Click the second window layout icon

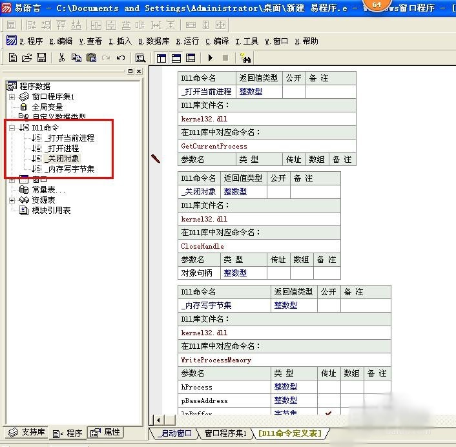point(176,58)
